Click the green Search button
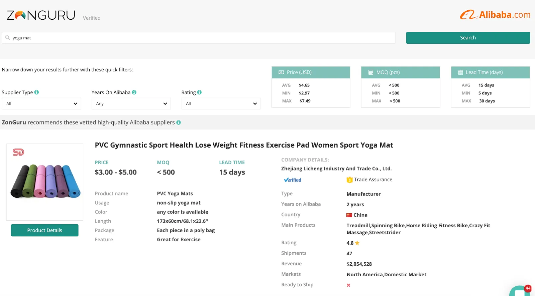535x296 pixels. 468,38
